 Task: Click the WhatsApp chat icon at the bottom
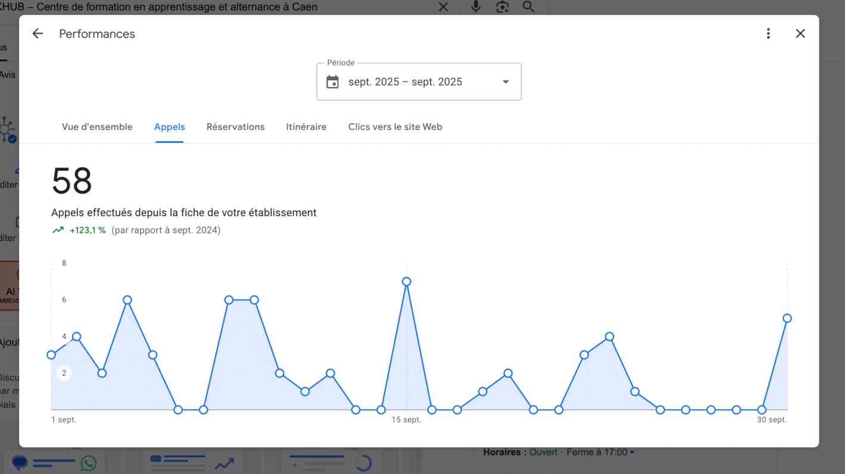point(88,463)
